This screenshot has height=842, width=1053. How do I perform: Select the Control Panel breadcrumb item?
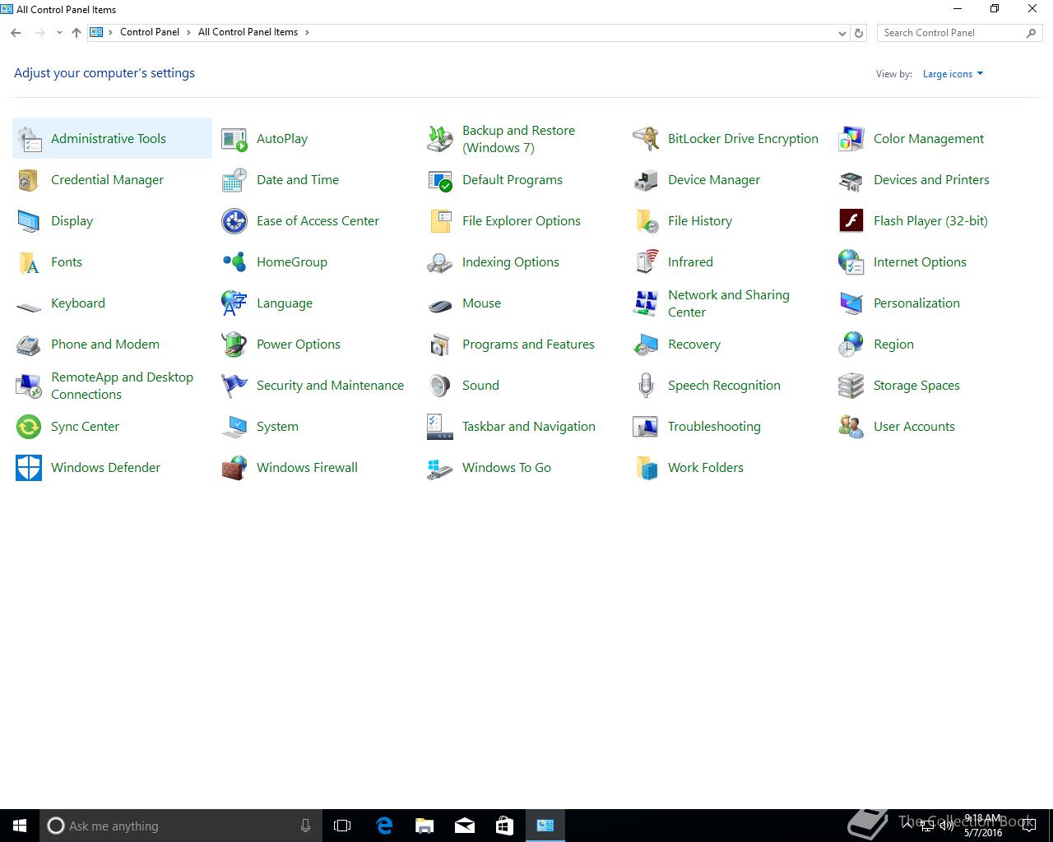pos(149,32)
